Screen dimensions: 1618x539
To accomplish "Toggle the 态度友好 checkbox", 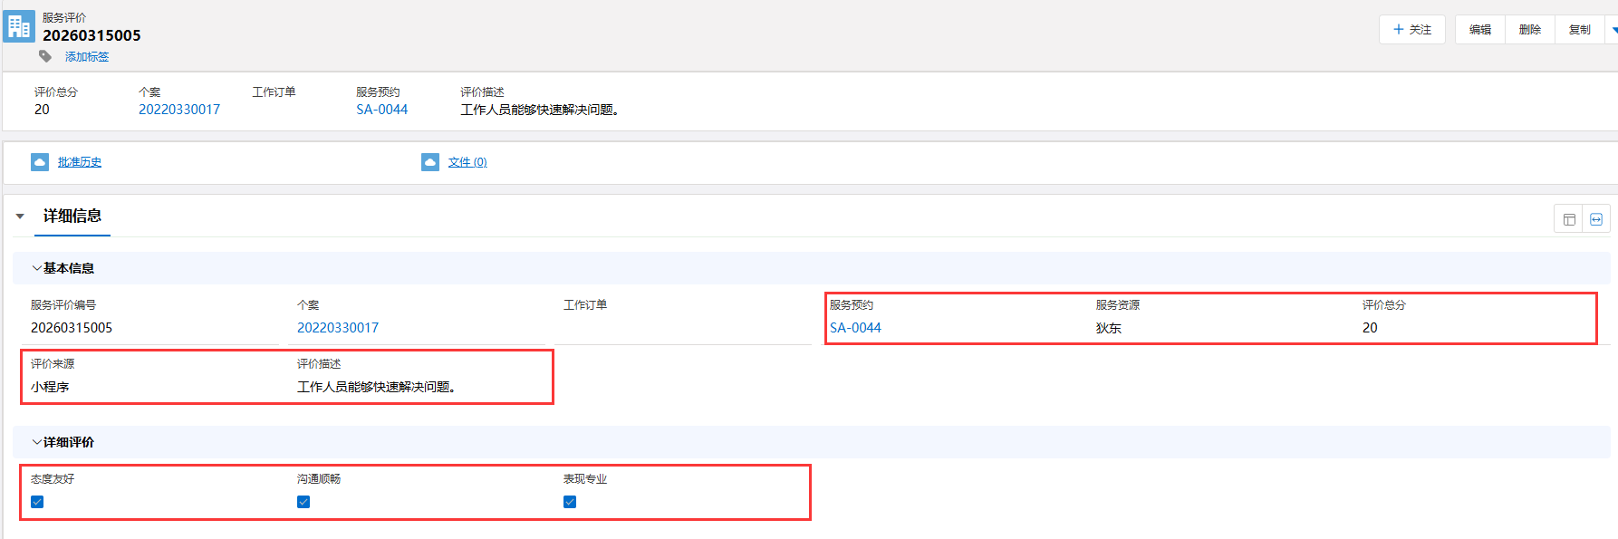I will 37,502.
